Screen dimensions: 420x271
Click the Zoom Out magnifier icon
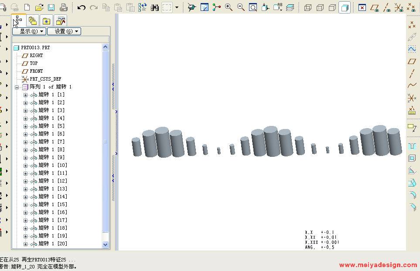241,7
